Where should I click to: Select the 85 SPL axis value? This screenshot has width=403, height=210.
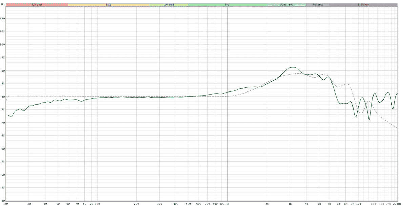tap(3, 84)
